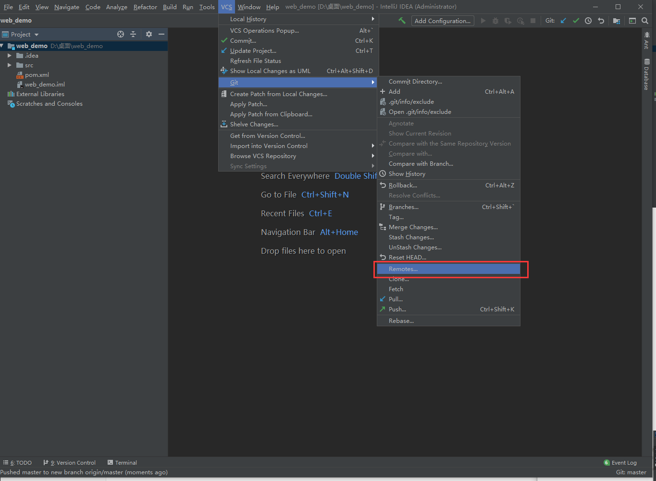Select Merge Changes... item
This screenshot has height=481, width=656.
(448, 227)
